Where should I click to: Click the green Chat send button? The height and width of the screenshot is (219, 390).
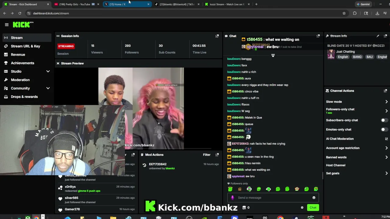[x=313, y=207]
